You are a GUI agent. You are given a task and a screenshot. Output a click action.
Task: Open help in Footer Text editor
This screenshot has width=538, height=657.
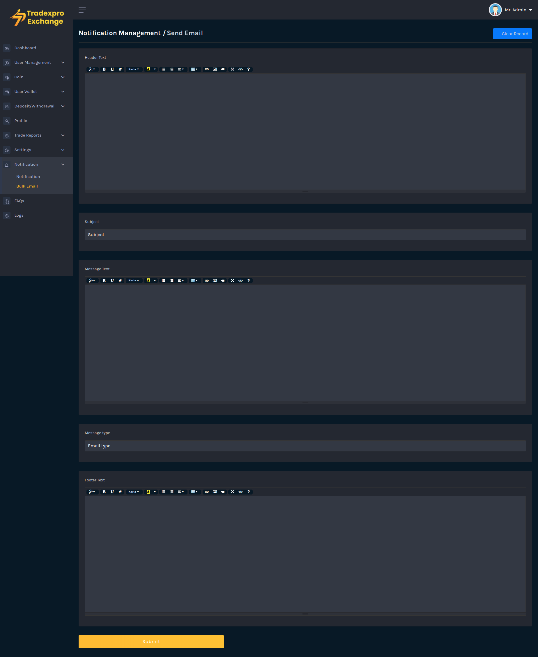[x=249, y=492]
